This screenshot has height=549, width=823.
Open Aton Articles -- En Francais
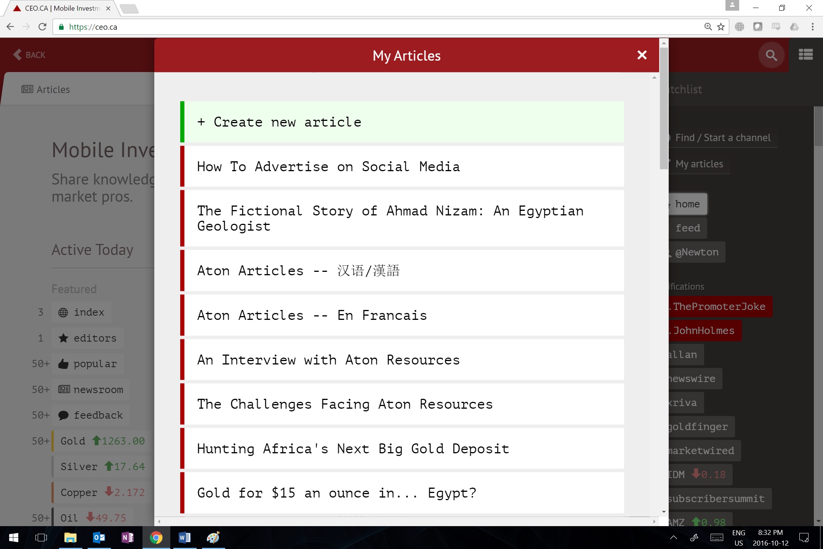pos(402,315)
